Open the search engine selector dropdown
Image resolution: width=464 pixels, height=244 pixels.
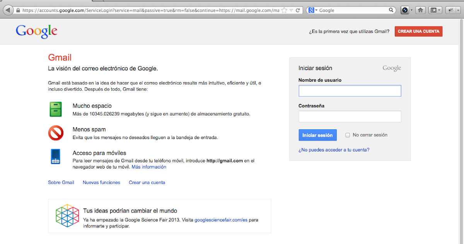(313, 10)
